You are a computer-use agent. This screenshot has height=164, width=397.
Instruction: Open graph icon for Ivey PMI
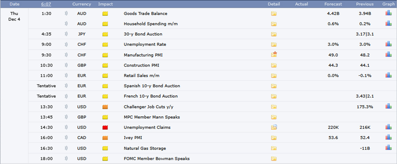[x=388, y=137]
